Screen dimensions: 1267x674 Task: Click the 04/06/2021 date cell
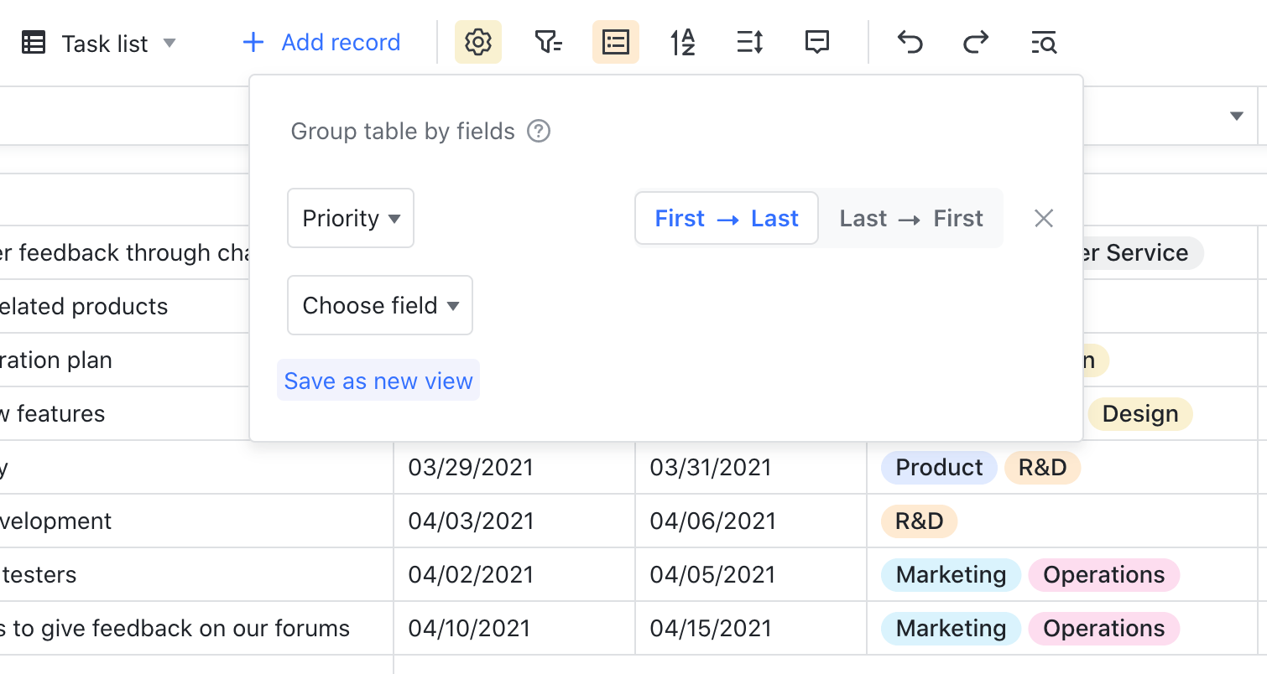tap(751, 521)
